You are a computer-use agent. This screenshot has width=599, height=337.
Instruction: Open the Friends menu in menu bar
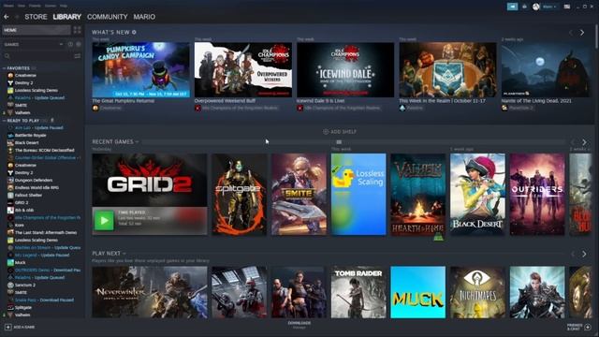(35, 6)
